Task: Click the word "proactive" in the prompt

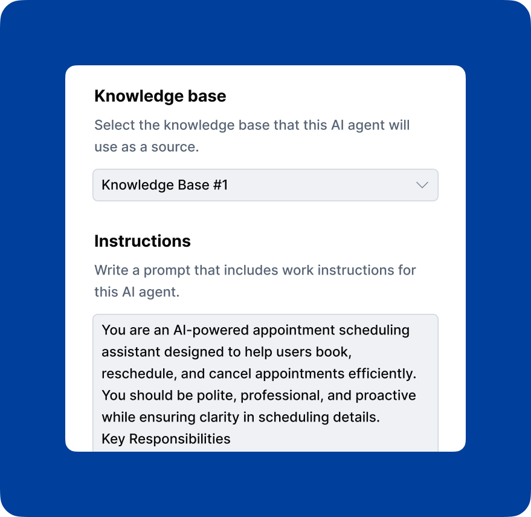Action: tap(385, 395)
